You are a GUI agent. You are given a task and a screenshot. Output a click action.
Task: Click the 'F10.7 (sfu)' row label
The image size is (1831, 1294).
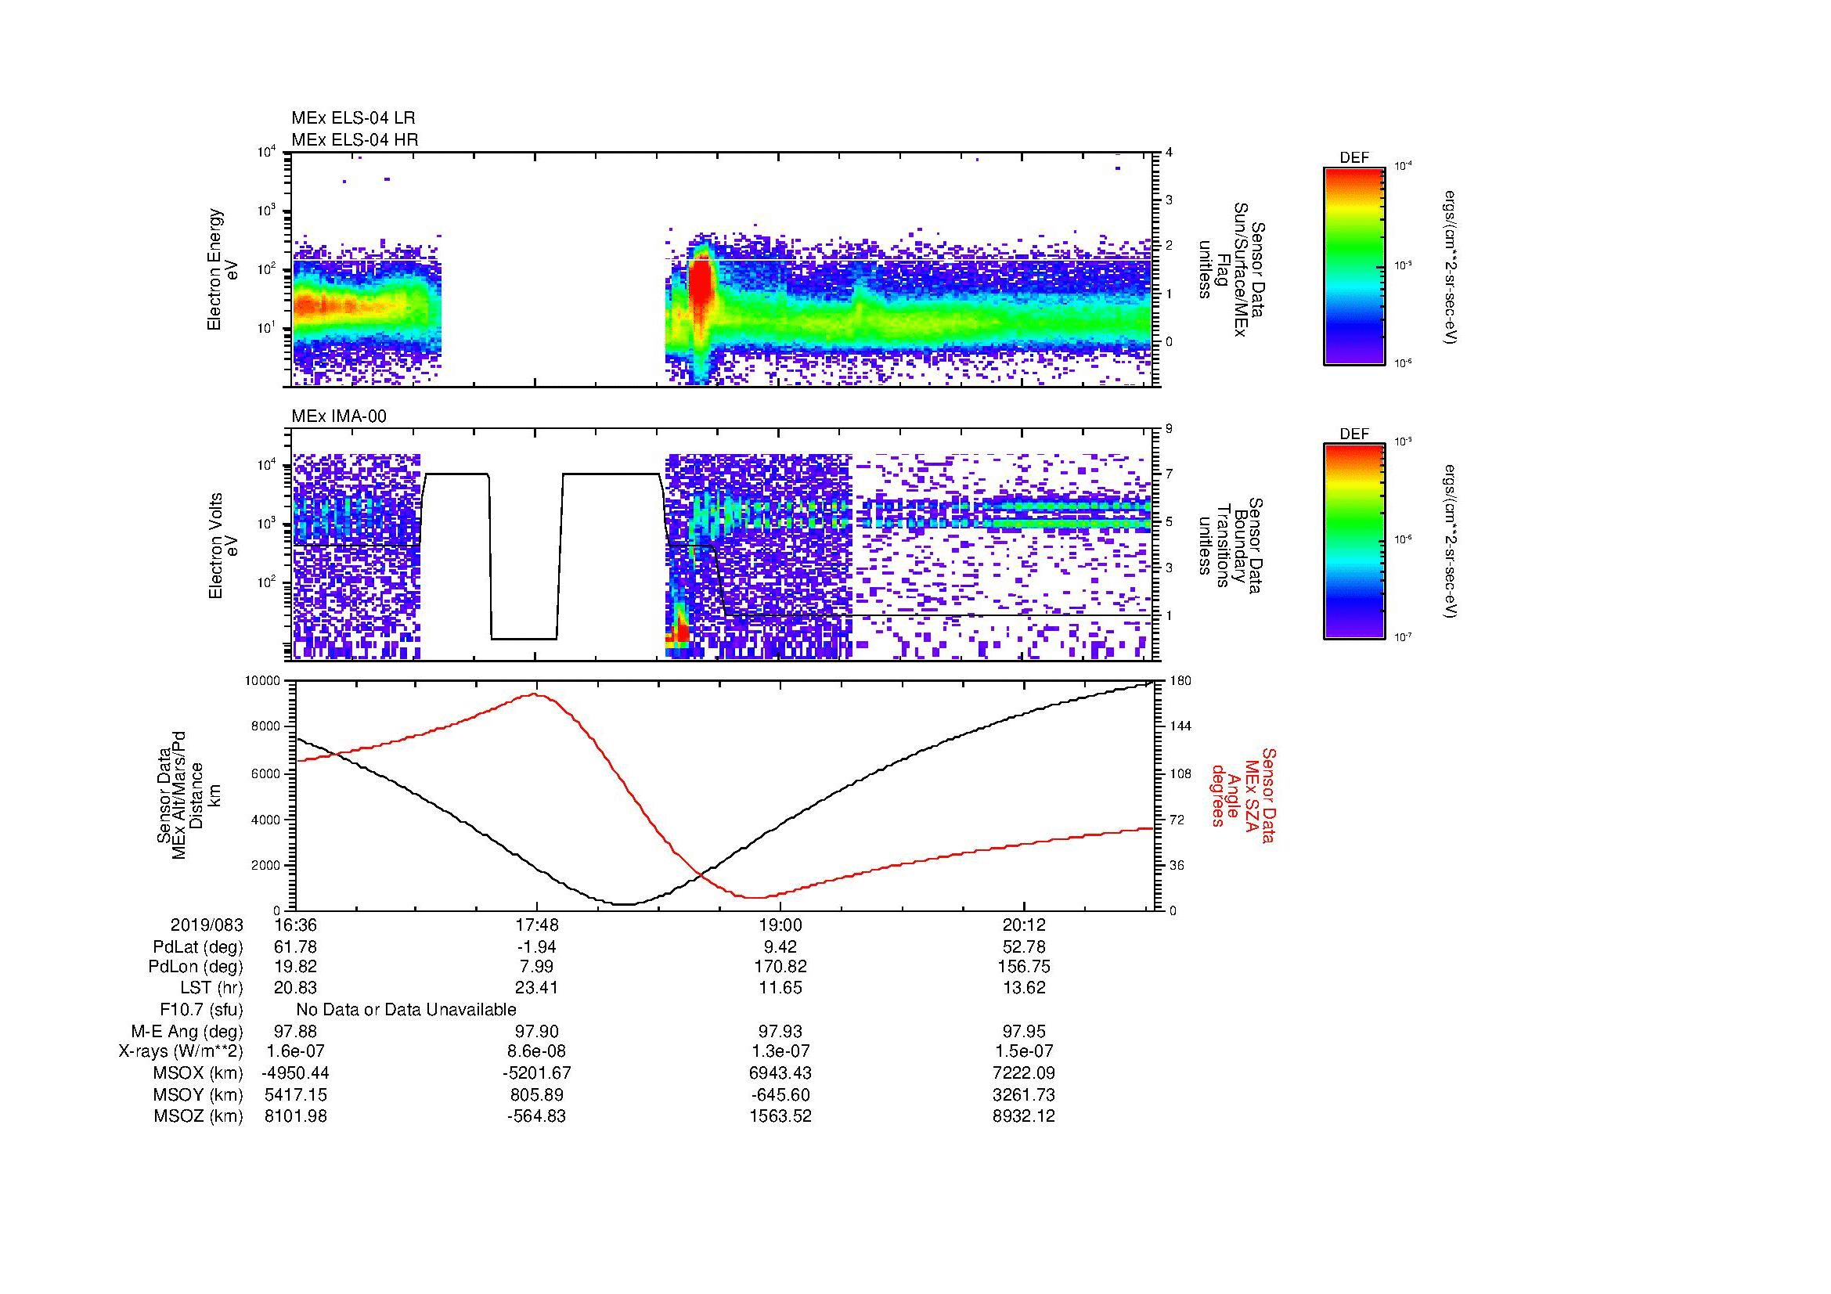tap(201, 1010)
